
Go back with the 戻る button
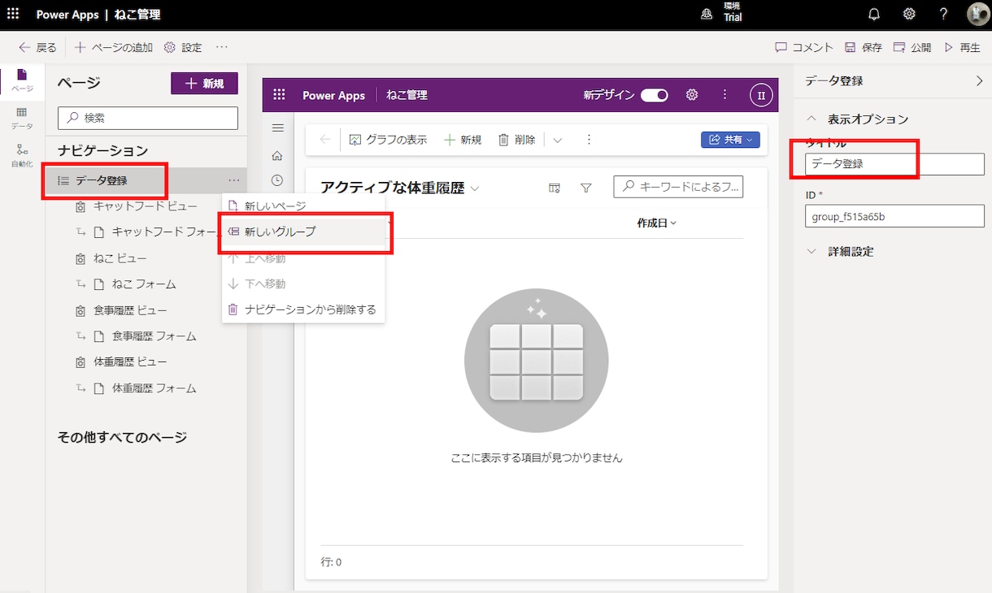[37, 47]
